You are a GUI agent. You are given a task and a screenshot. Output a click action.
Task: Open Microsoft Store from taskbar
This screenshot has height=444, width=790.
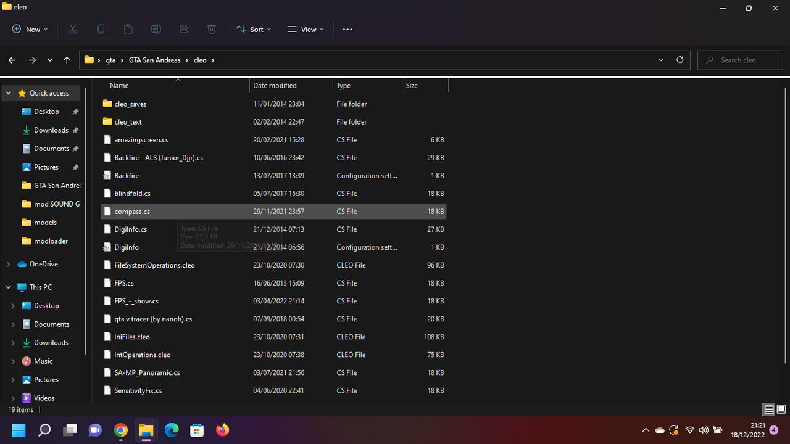[197, 430]
